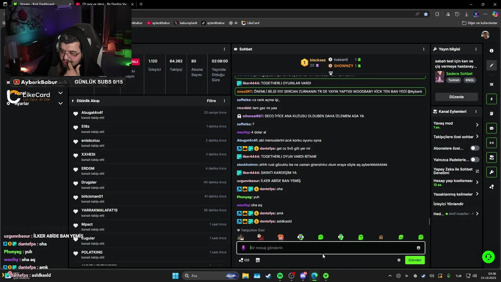
Task: Click the shop storefront icon below chat
Action: point(258,260)
